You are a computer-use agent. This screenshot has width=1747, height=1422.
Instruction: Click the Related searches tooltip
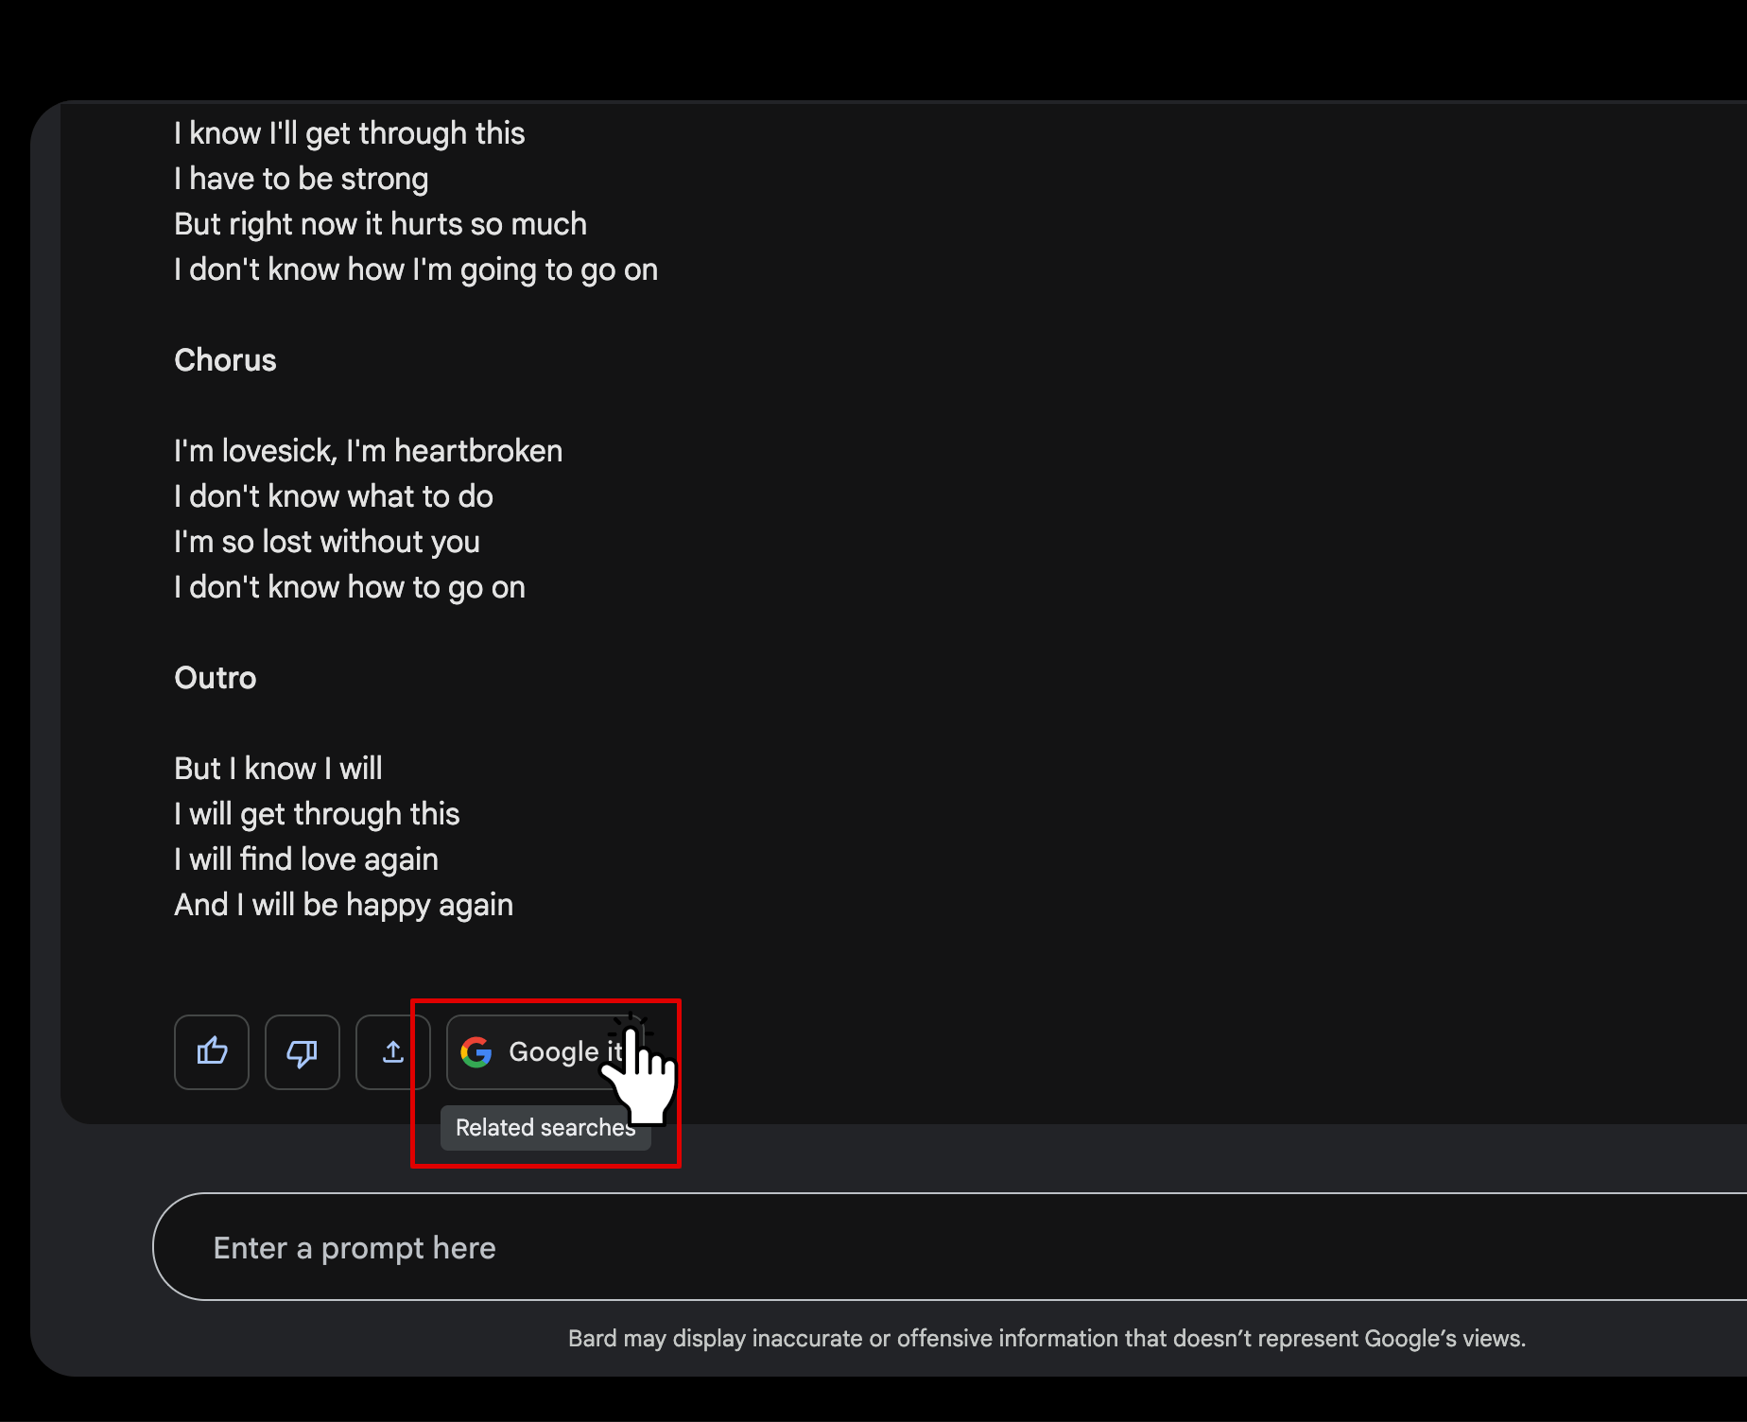click(545, 1128)
